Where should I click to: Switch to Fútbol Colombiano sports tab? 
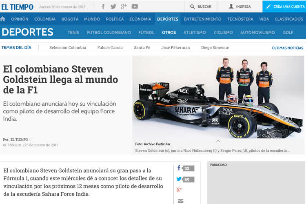coord(109,33)
